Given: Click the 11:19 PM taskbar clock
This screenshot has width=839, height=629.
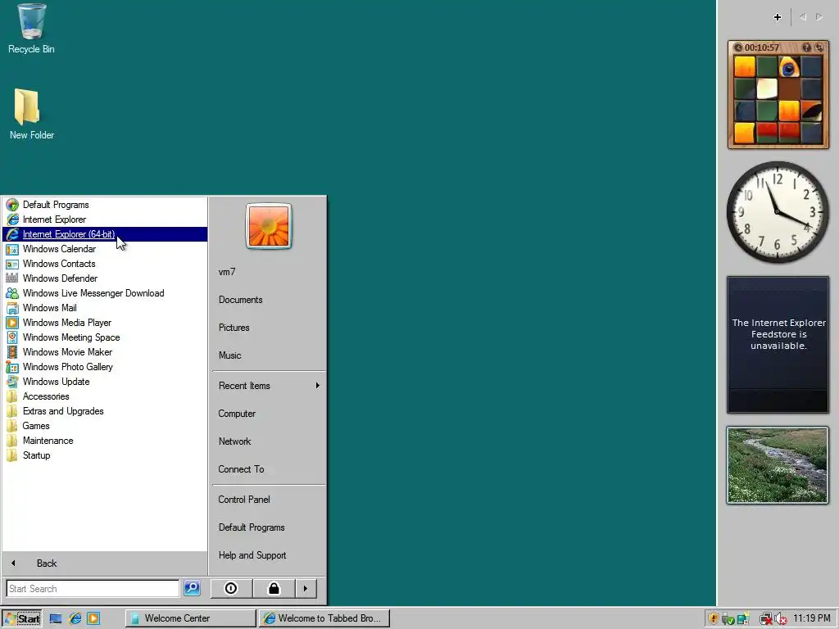Looking at the screenshot, I should [812, 618].
